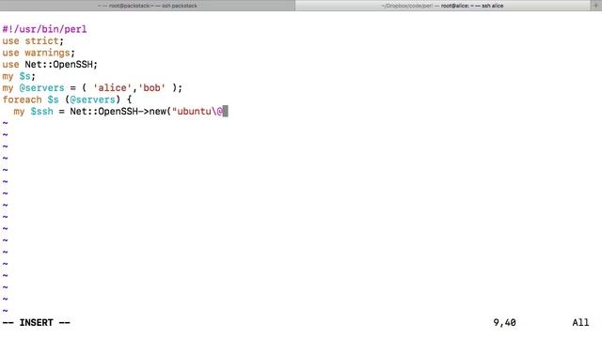Screen dimensions: 602x338
Task: Click the '9,40' cursor position indicator
Action: pyautogui.click(x=504, y=323)
